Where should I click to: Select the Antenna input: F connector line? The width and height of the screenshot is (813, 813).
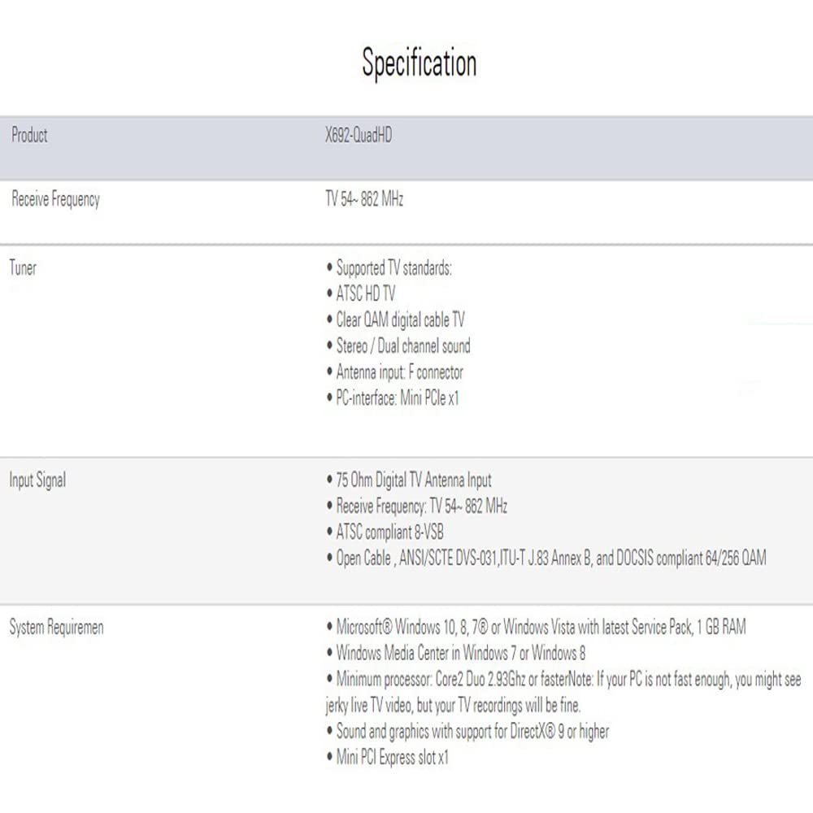(399, 372)
